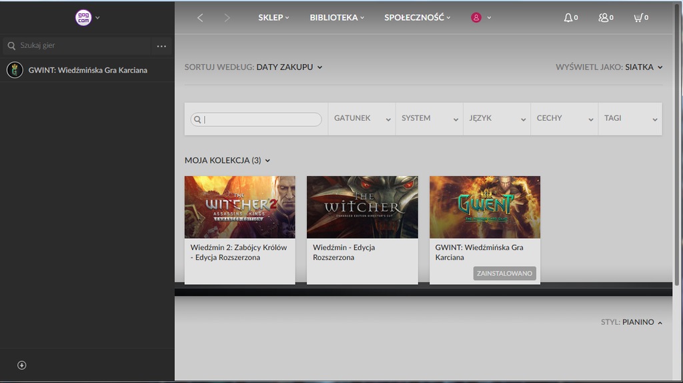Open Wiedźmin 2 cover thumbnail
The image size is (683, 383).
point(240,207)
